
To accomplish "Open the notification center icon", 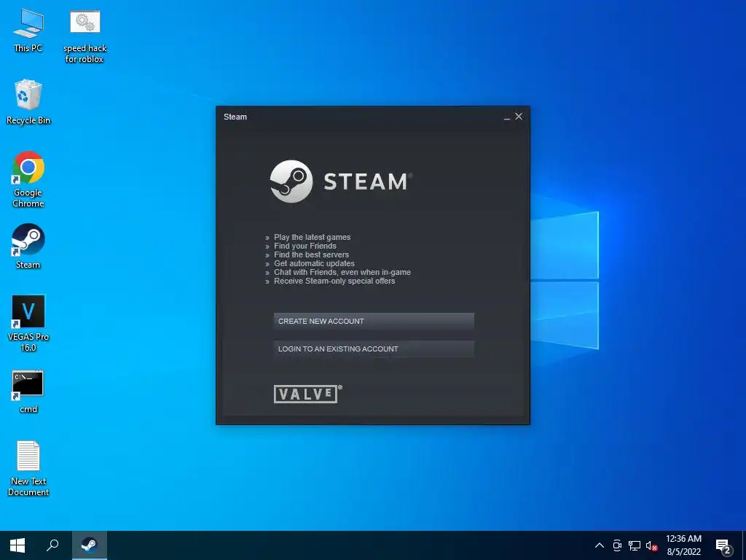I will 723,545.
